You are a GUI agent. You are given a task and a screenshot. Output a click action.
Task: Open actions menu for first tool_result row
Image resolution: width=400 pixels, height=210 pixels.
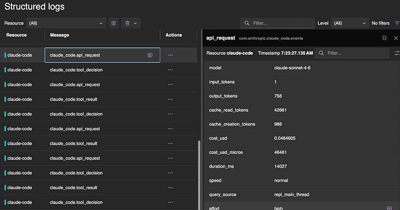170,100
